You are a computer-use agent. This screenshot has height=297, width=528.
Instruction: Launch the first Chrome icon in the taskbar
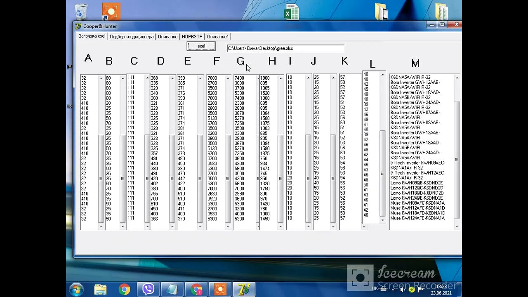click(124, 289)
